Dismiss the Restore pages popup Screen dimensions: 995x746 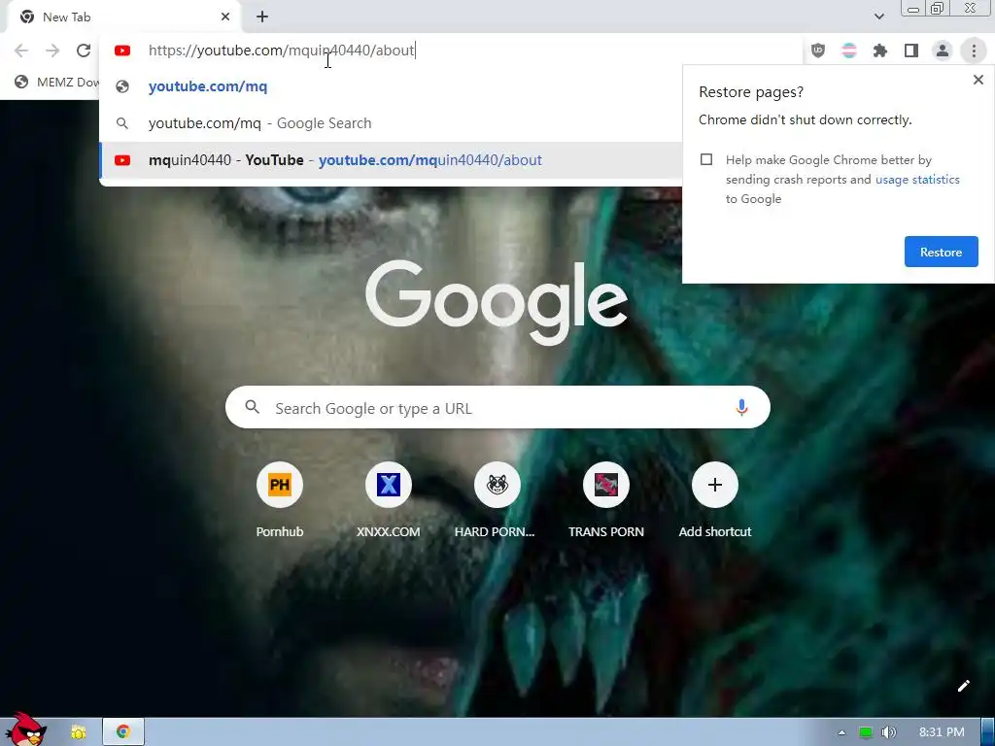pyautogui.click(x=978, y=80)
